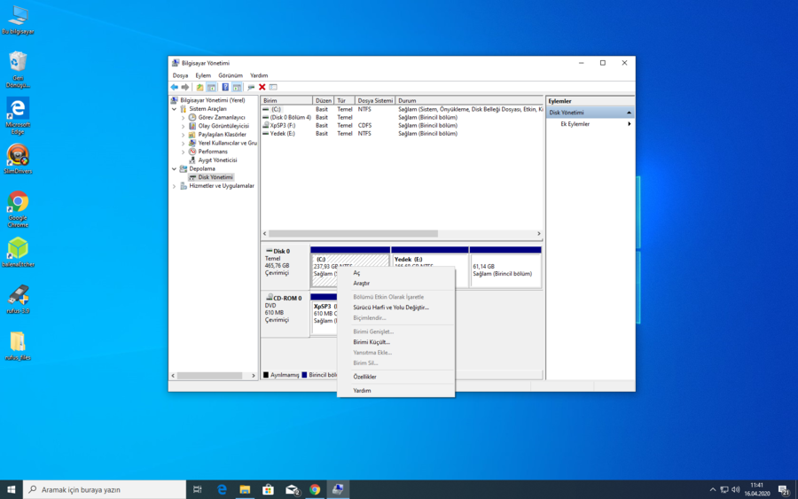Image resolution: width=798 pixels, height=499 pixels.
Task: Select Aygıt Yöneticisi in the tree
Action: tap(217, 160)
